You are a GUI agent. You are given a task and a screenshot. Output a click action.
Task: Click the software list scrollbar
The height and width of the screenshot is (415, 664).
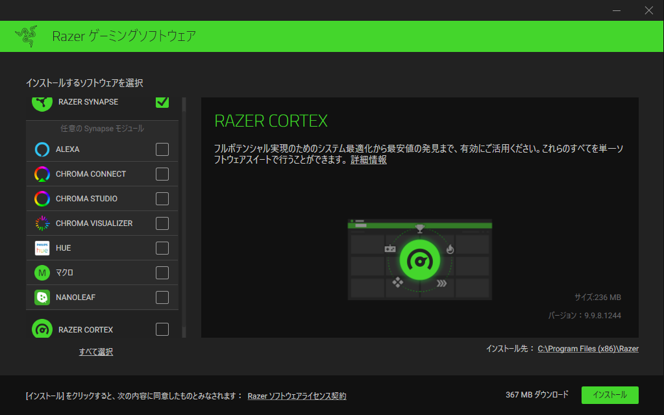184,218
